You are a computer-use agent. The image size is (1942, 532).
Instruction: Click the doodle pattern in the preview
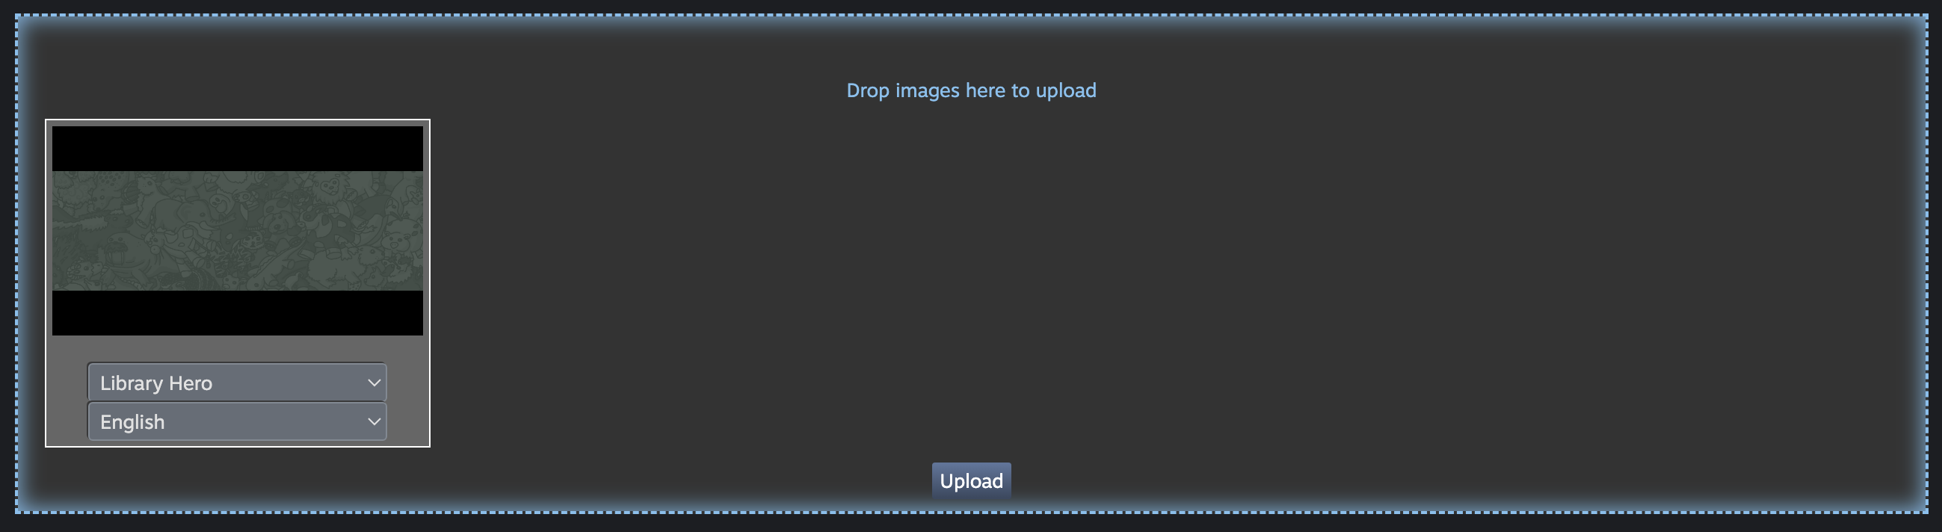tap(238, 231)
